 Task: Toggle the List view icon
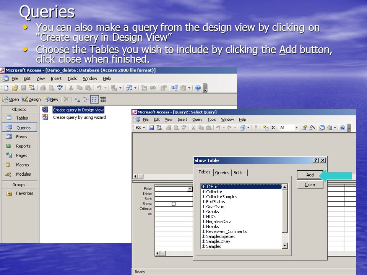click(94, 99)
